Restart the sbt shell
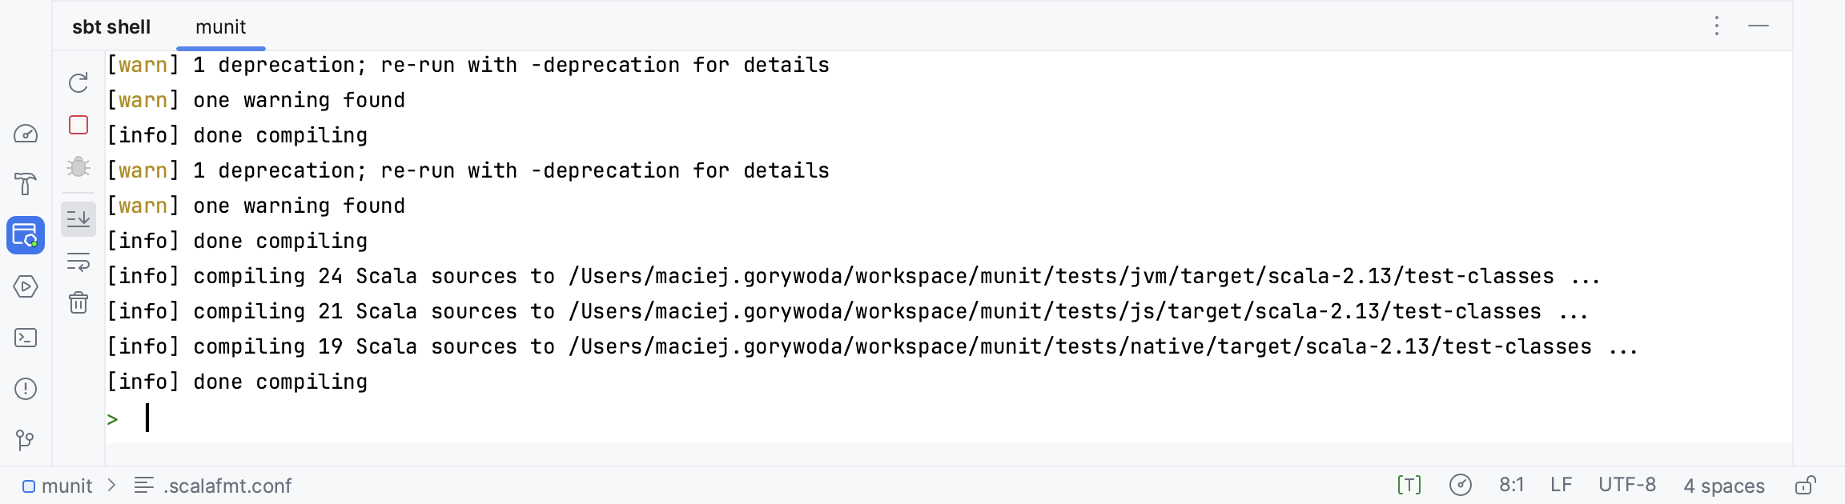This screenshot has height=504, width=1845. pos(78,83)
